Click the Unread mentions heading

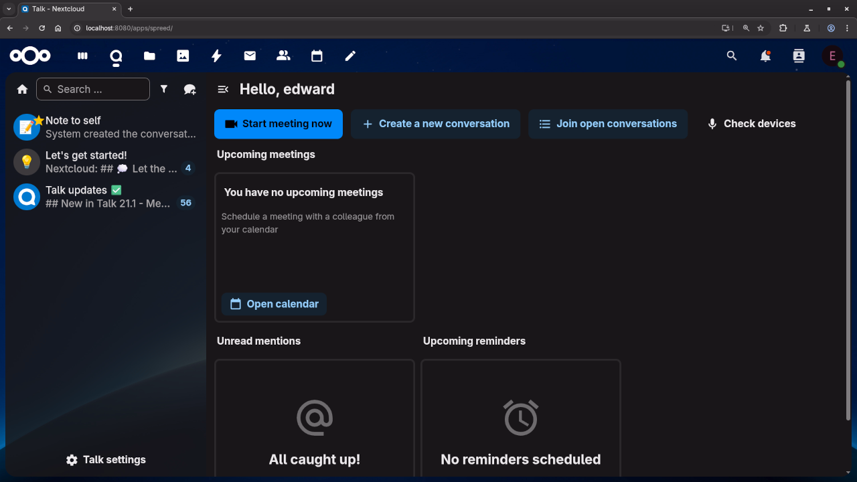(x=258, y=341)
